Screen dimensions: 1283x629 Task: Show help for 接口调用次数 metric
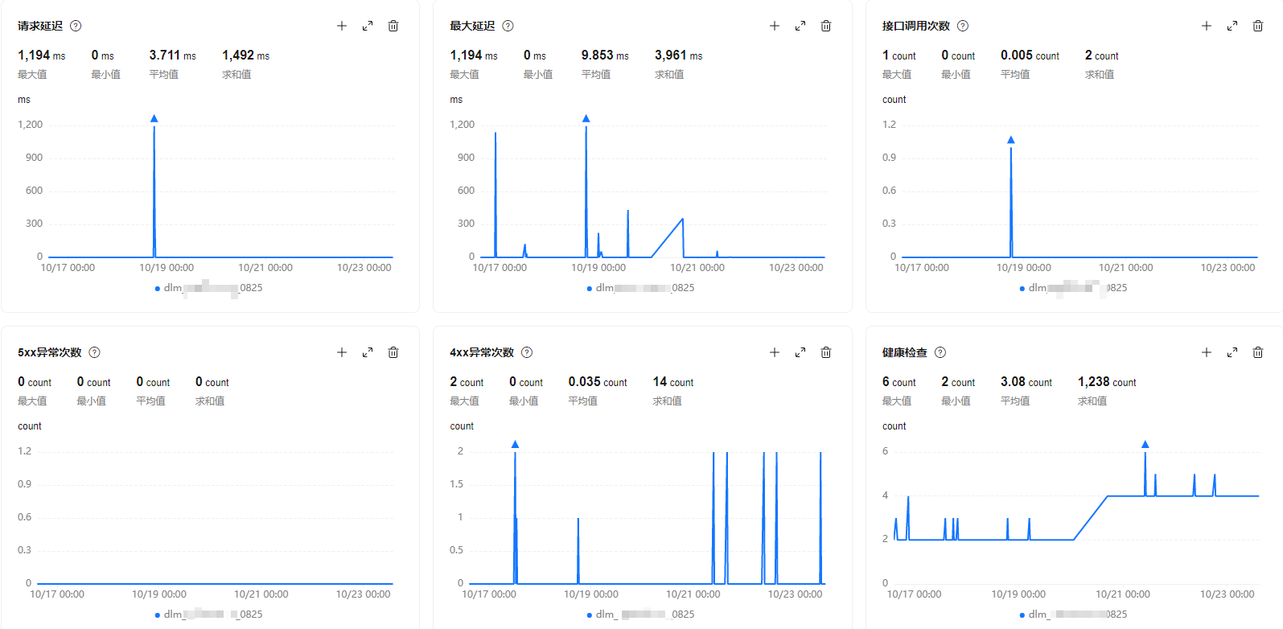[x=963, y=26]
